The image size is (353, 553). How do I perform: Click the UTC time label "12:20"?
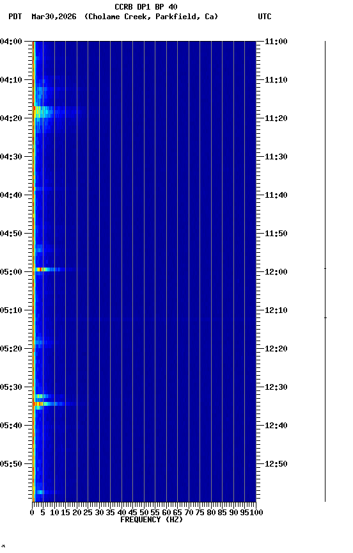click(276, 349)
